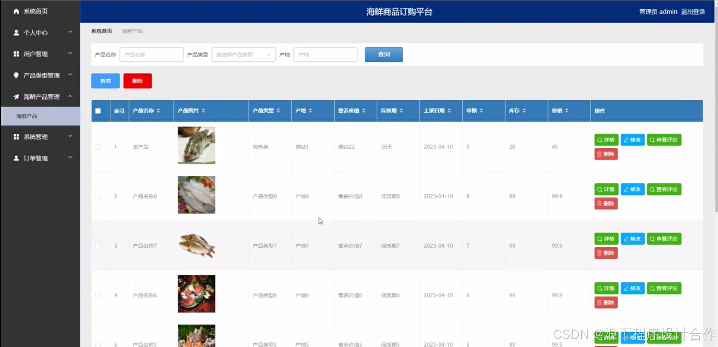Delete row 产品名称7
718x347 pixels.
[x=606, y=253]
